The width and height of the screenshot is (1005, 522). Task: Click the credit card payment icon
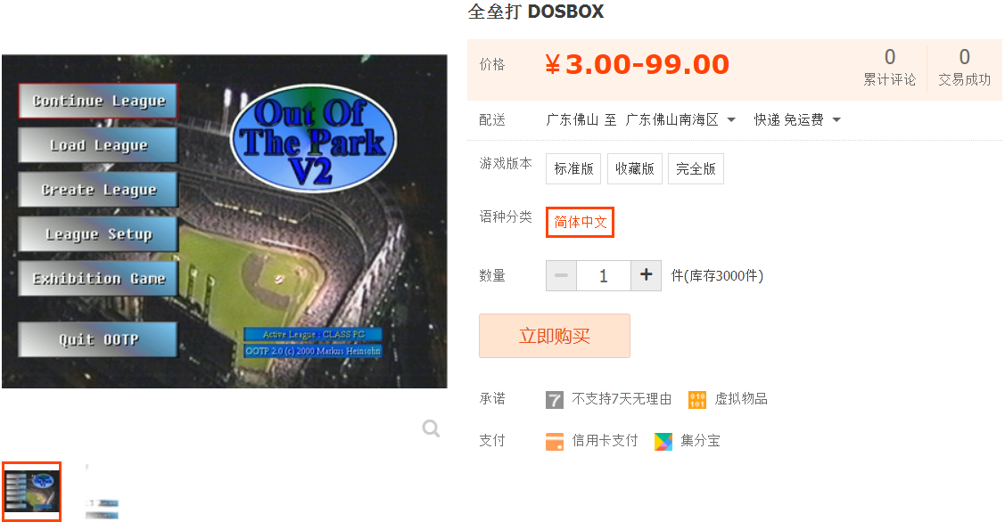click(x=555, y=441)
